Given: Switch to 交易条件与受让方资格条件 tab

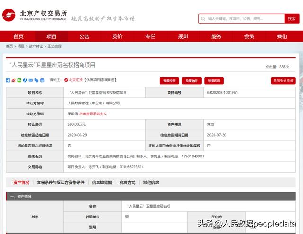Looking at the screenshot, I should click(x=61, y=182).
